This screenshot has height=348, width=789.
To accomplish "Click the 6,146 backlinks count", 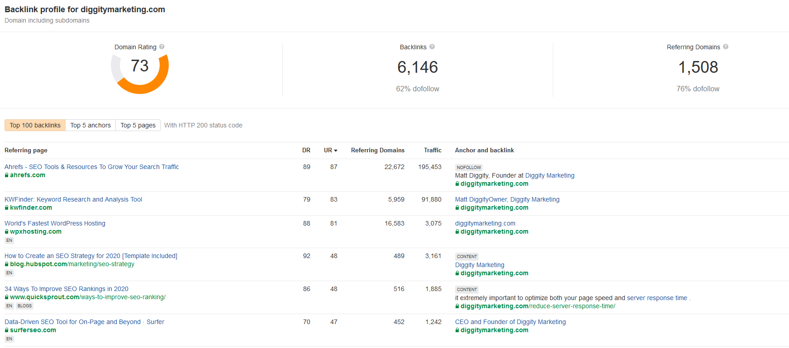I will (x=418, y=67).
